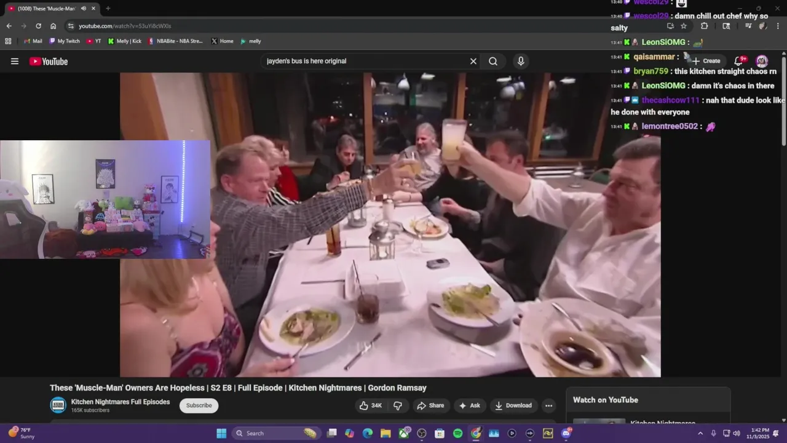The height and width of the screenshot is (443, 787).
Task: Click the youtube.com address bar URL
Action: tap(125, 26)
